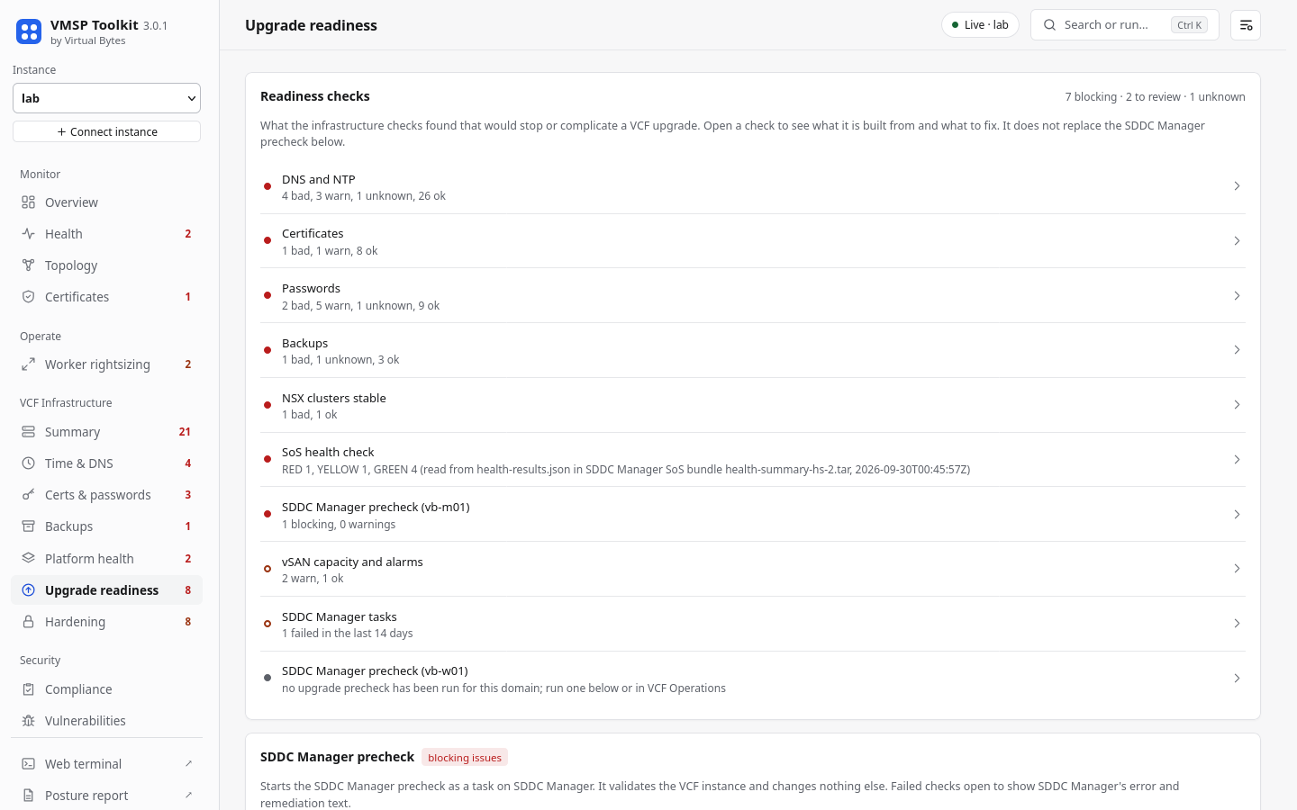The height and width of the screenshot is (810, 1297).
Task: Click the Live · lab status pill
Action: tap(980, 25)
